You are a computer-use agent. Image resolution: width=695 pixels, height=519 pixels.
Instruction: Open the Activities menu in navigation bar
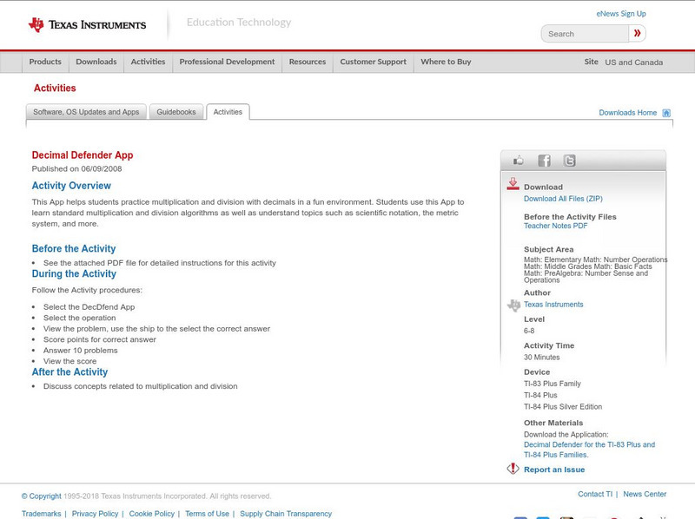click(x=148, y=62)
